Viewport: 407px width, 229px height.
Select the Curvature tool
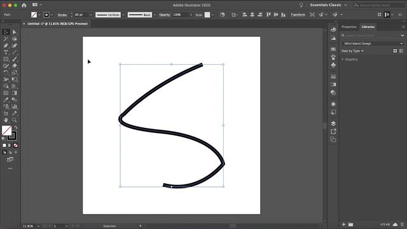[14, 45]
